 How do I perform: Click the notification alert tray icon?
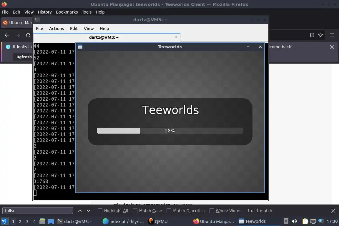321,221
